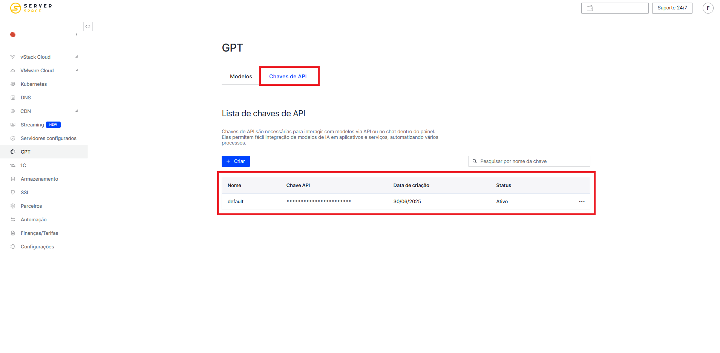Click the Status column header
Viewport: 720px width, 353px height.
[x=504, y=185]
